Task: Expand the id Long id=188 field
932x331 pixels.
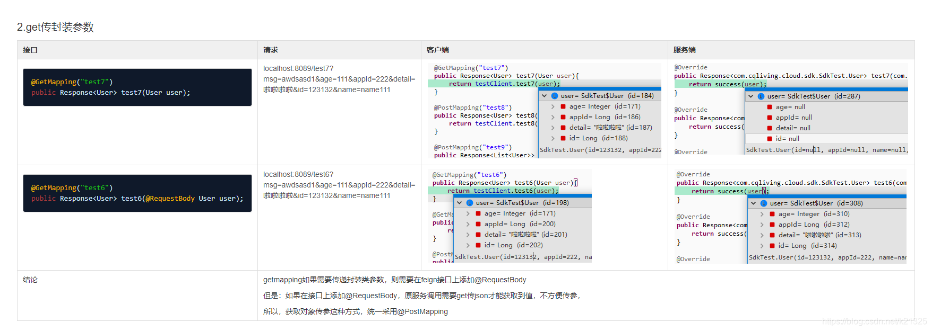Action: click(553, 138)
